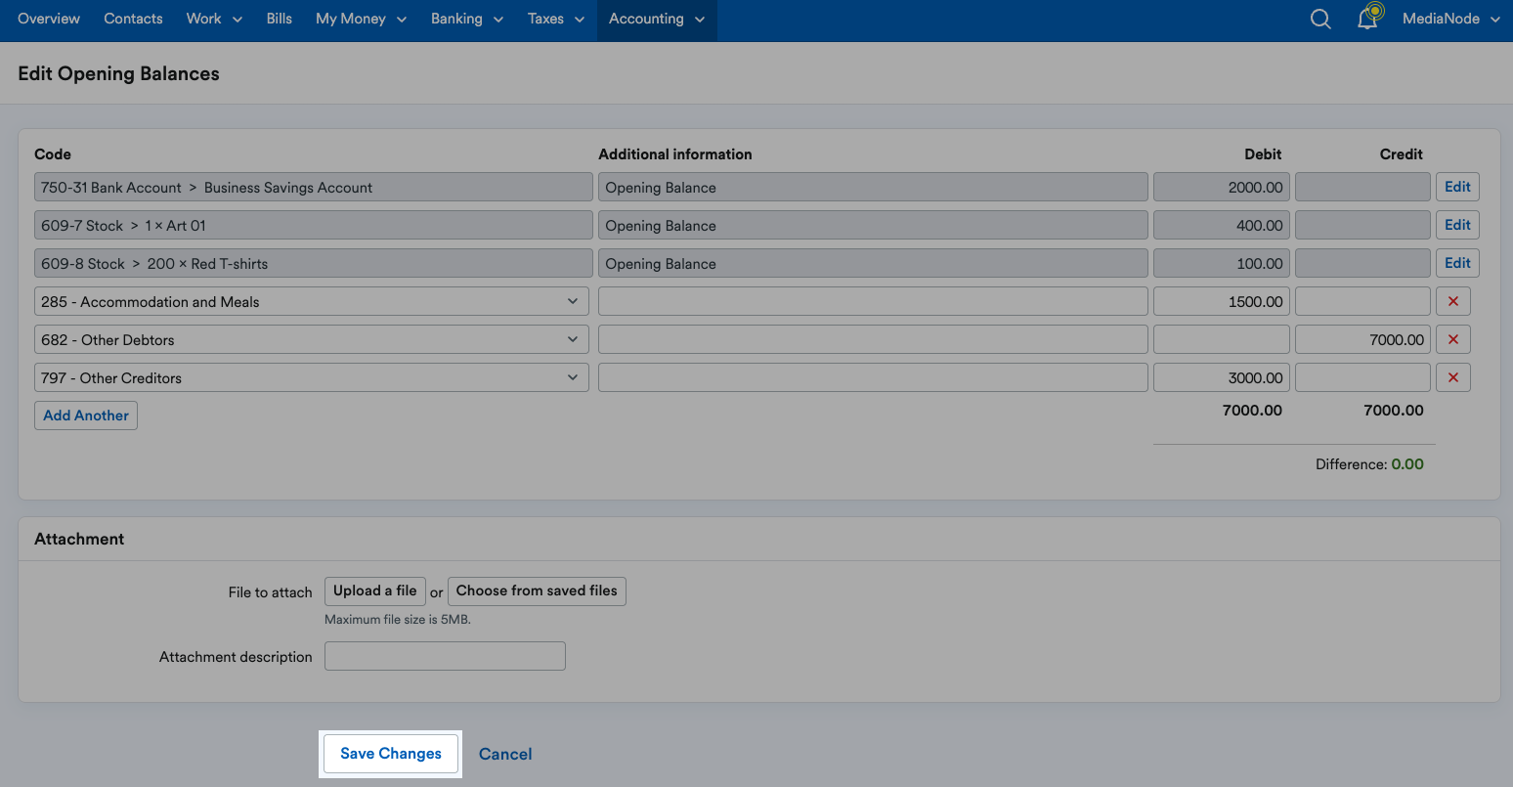Open the MediaNode account menu
This screenshot has width=1513, height=787.
(x=1450, y=19)
